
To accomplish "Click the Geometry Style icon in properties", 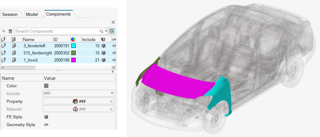I will [x=46, y=125].
